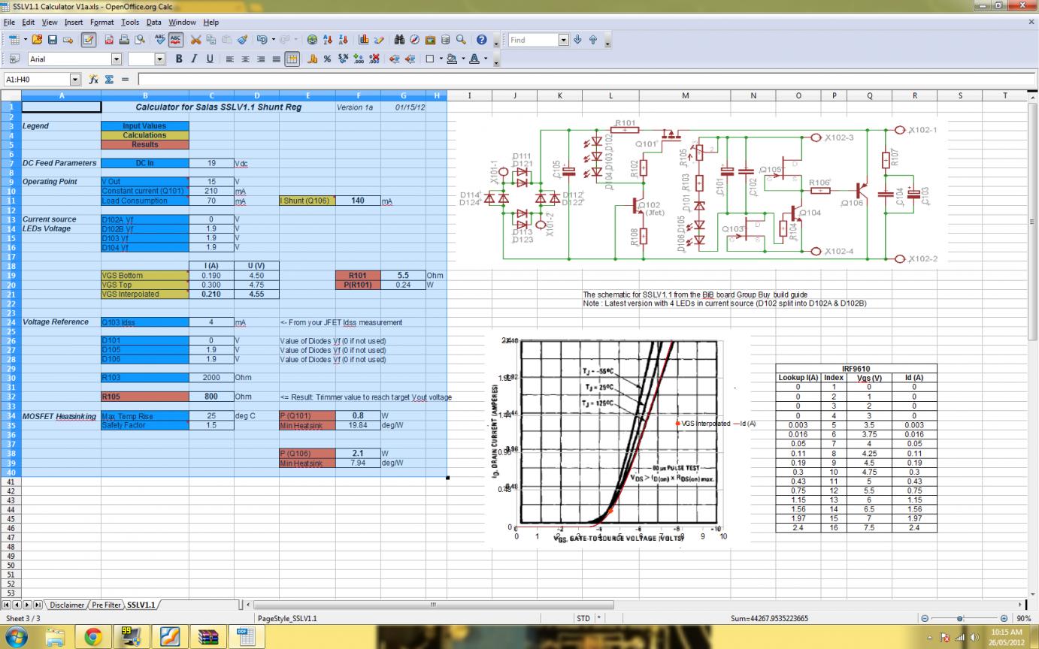Decrease the cell indent
Screen dimensions: 1039x649
[394, 59]
